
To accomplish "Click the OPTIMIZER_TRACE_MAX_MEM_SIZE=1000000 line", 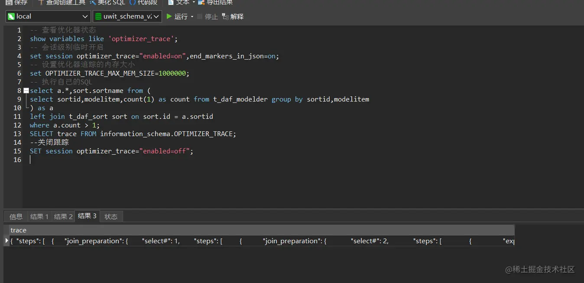I will (x=110, y=73).
